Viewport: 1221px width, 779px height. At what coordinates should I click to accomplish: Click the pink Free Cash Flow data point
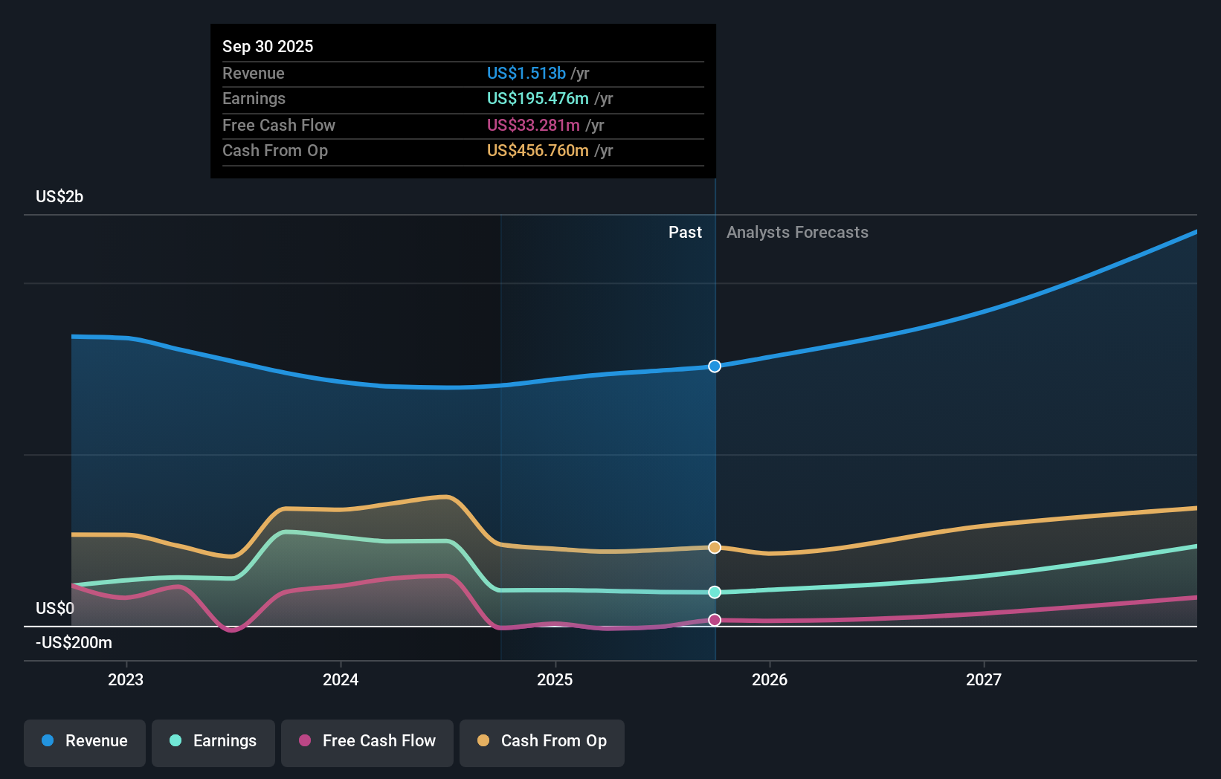[x=715, y=620]
